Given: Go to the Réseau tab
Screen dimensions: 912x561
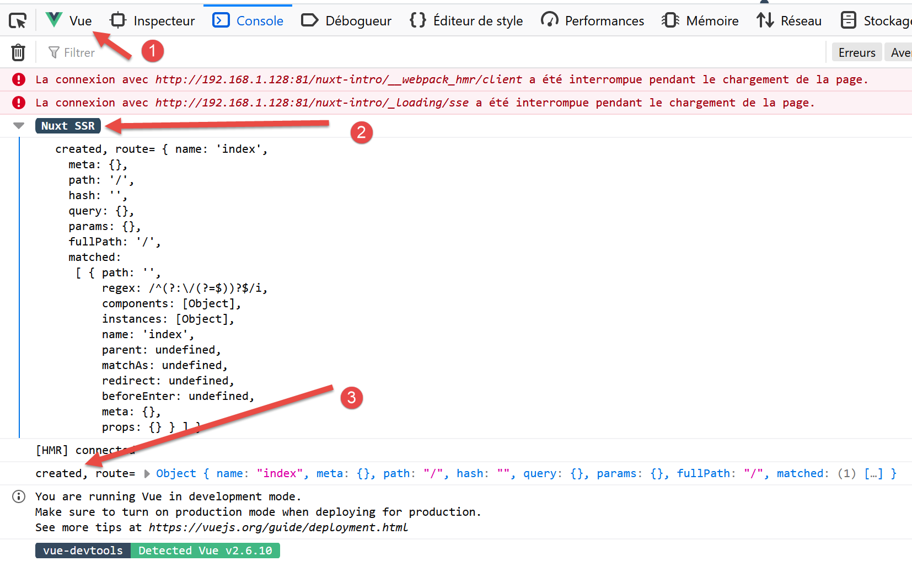Looking at the screenshot, I should (789, 21).
